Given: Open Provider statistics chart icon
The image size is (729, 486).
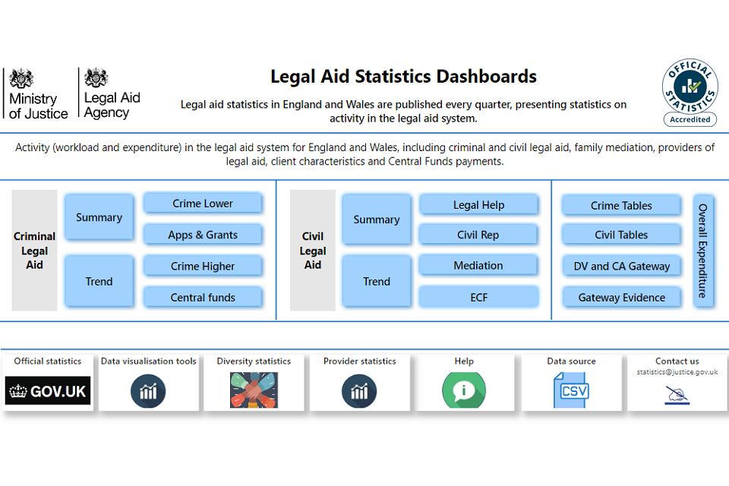Looking at the screenshot, I should pos(359,392).
